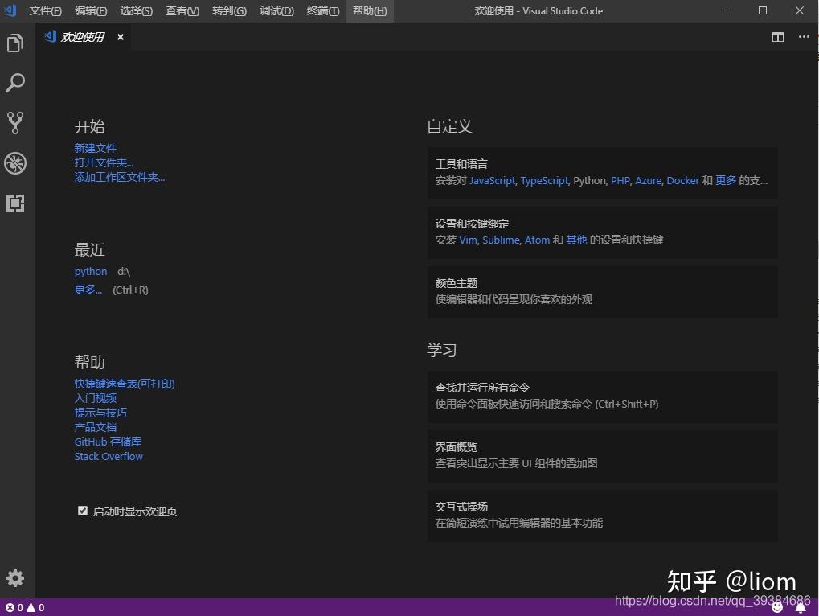Viewport: 819px width, 616px height.
Task: Click the Azure link
Action: coord(648,180)
